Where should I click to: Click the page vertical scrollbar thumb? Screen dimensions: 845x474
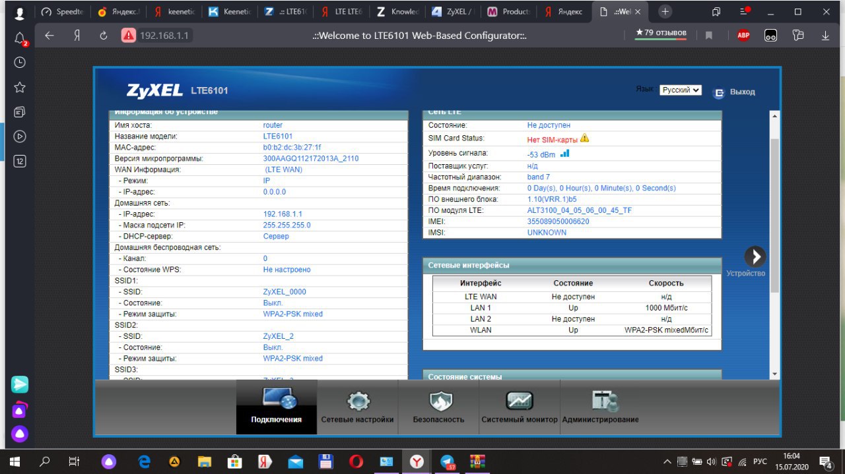(x=775, y=216)
